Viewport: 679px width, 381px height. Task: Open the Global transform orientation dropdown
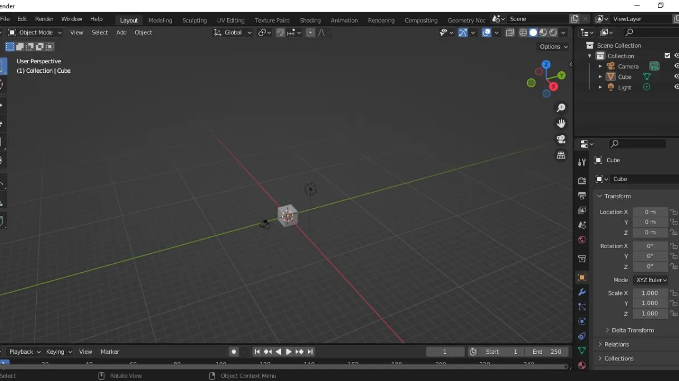233,33
